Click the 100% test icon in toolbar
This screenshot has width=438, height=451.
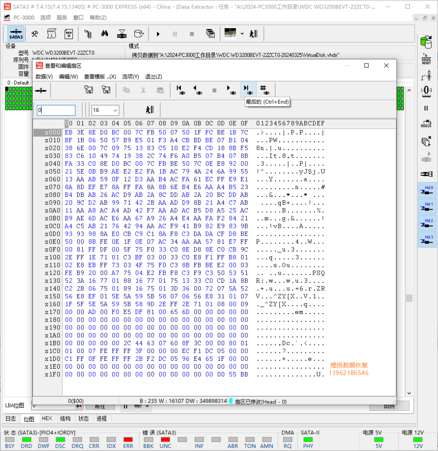[69, 34]
